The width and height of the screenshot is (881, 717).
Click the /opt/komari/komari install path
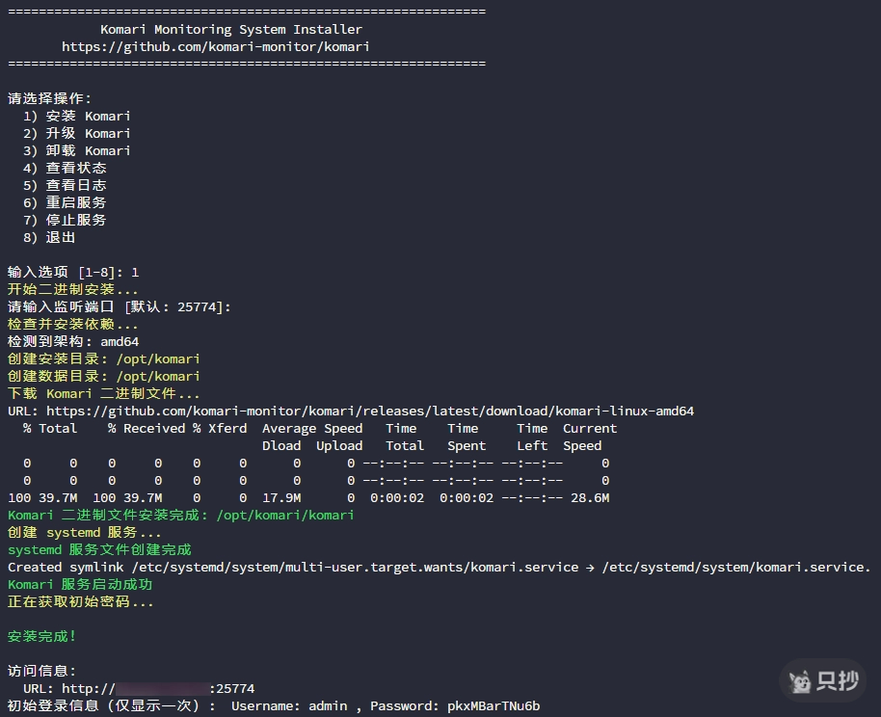[x=285, y=515]
